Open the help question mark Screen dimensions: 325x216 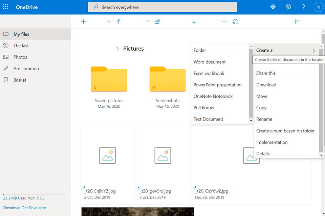pyautogui.click(x=303, y=7)
